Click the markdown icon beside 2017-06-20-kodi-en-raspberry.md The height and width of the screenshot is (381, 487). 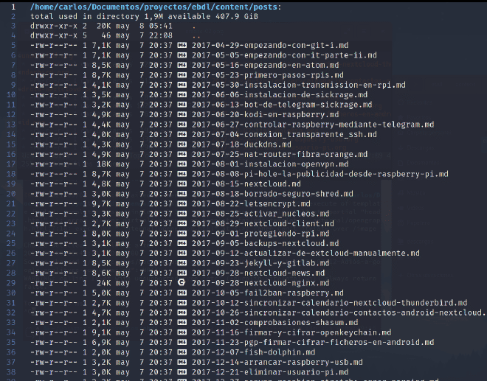point(182,114)
